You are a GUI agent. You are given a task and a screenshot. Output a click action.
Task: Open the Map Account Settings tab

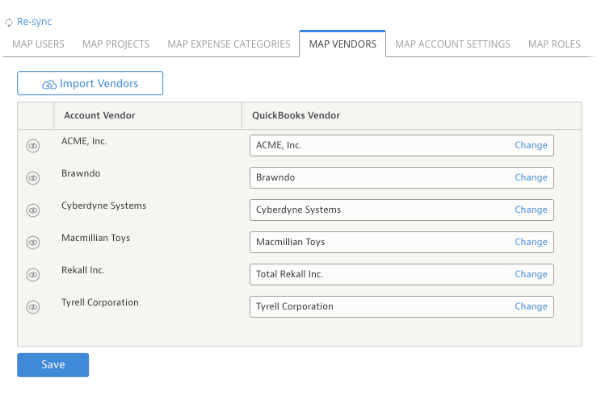pos(452,44)
